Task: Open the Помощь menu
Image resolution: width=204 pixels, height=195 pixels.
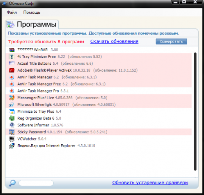Action: pos(32,12)
